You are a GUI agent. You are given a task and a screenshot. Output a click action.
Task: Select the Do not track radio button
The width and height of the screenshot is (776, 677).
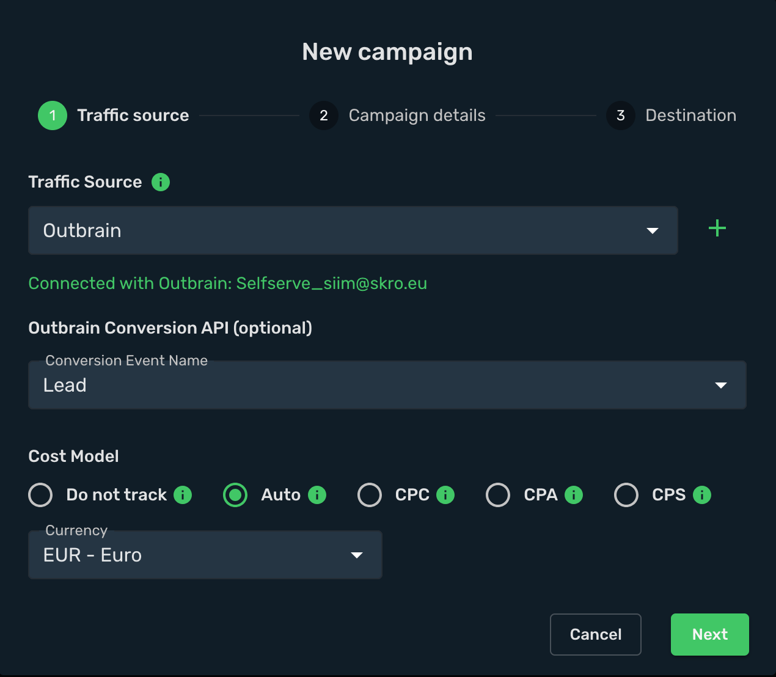point(40,495)
